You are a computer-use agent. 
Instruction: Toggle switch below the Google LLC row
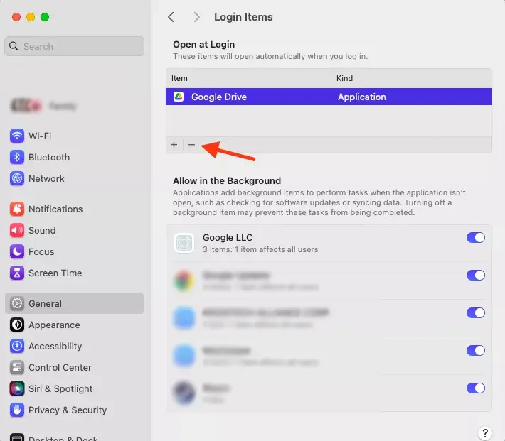(476, 276)
